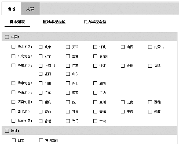Screen dimensions: 179x149
Task: Select the 省市列表 sub-tab
Action: pyautogui.click(x=17, y=22)
